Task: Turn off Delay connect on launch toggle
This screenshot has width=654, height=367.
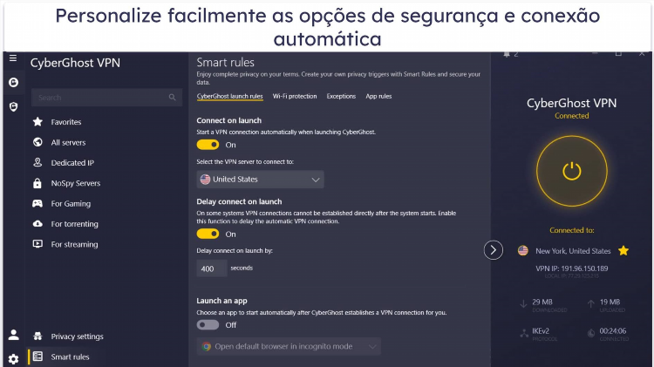Action: click(208, 234)
